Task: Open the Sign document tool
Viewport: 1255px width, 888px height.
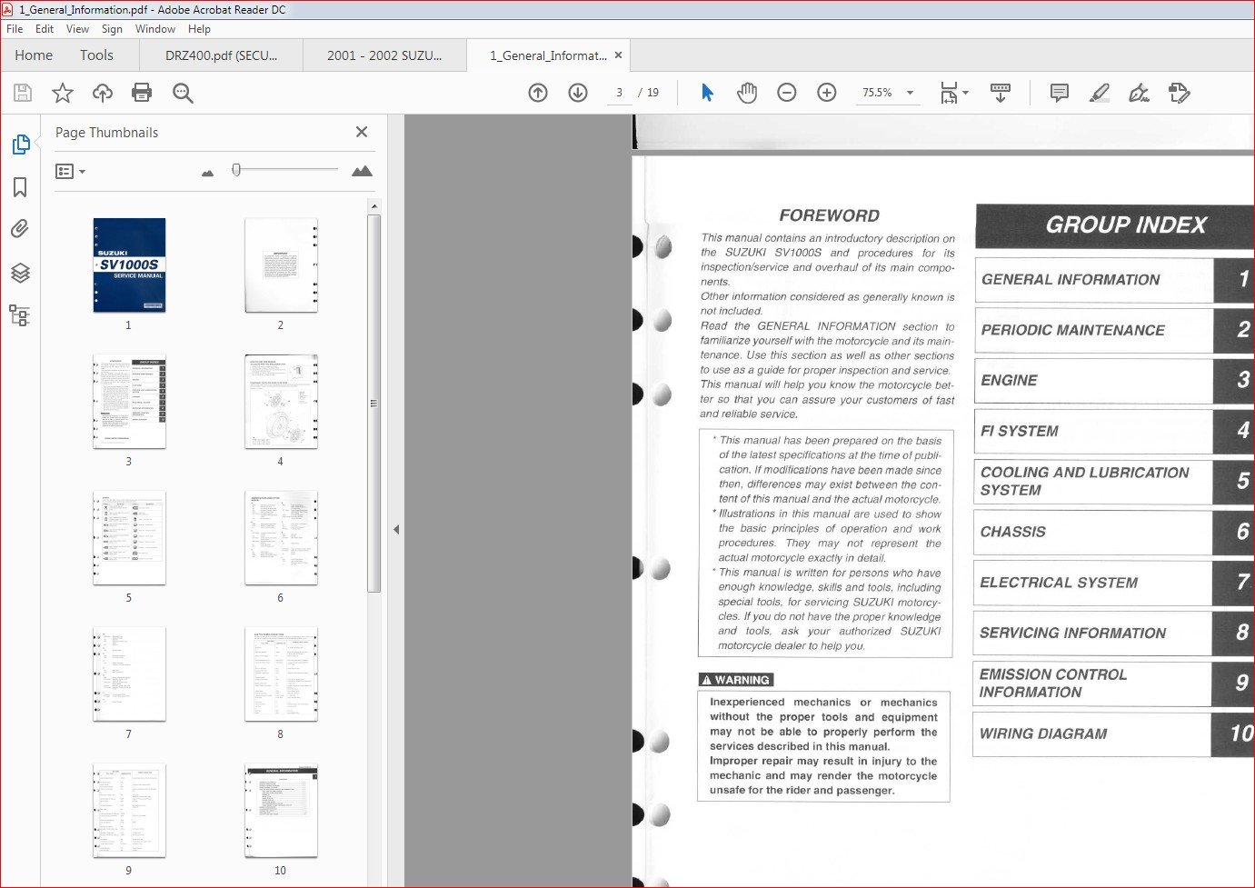Action: (1139, 93)
